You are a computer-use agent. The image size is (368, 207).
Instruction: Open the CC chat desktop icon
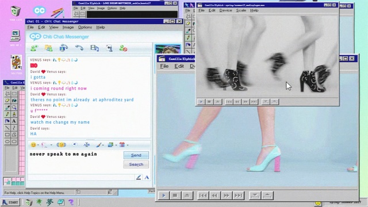pos(39,11)
